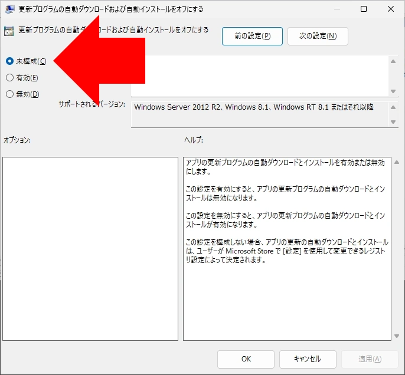Maximize the dialog window
Image resolution: width=405 pixels, height=375 pixels.
364,9
